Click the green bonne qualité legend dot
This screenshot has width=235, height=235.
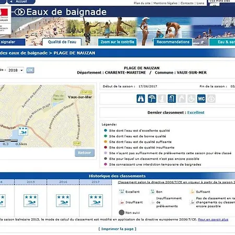tap(105, 136)
